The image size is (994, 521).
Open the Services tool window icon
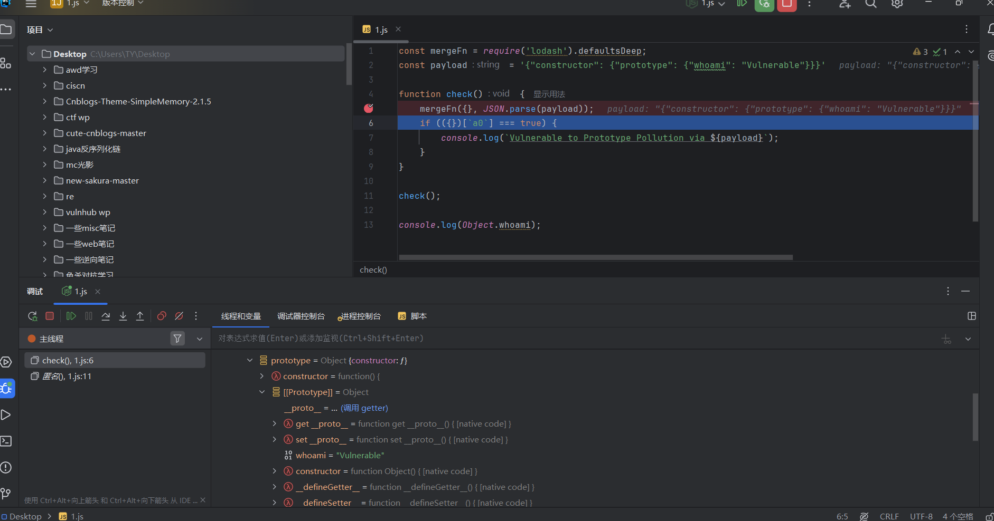pyautogui.click(x=6, y=362)
